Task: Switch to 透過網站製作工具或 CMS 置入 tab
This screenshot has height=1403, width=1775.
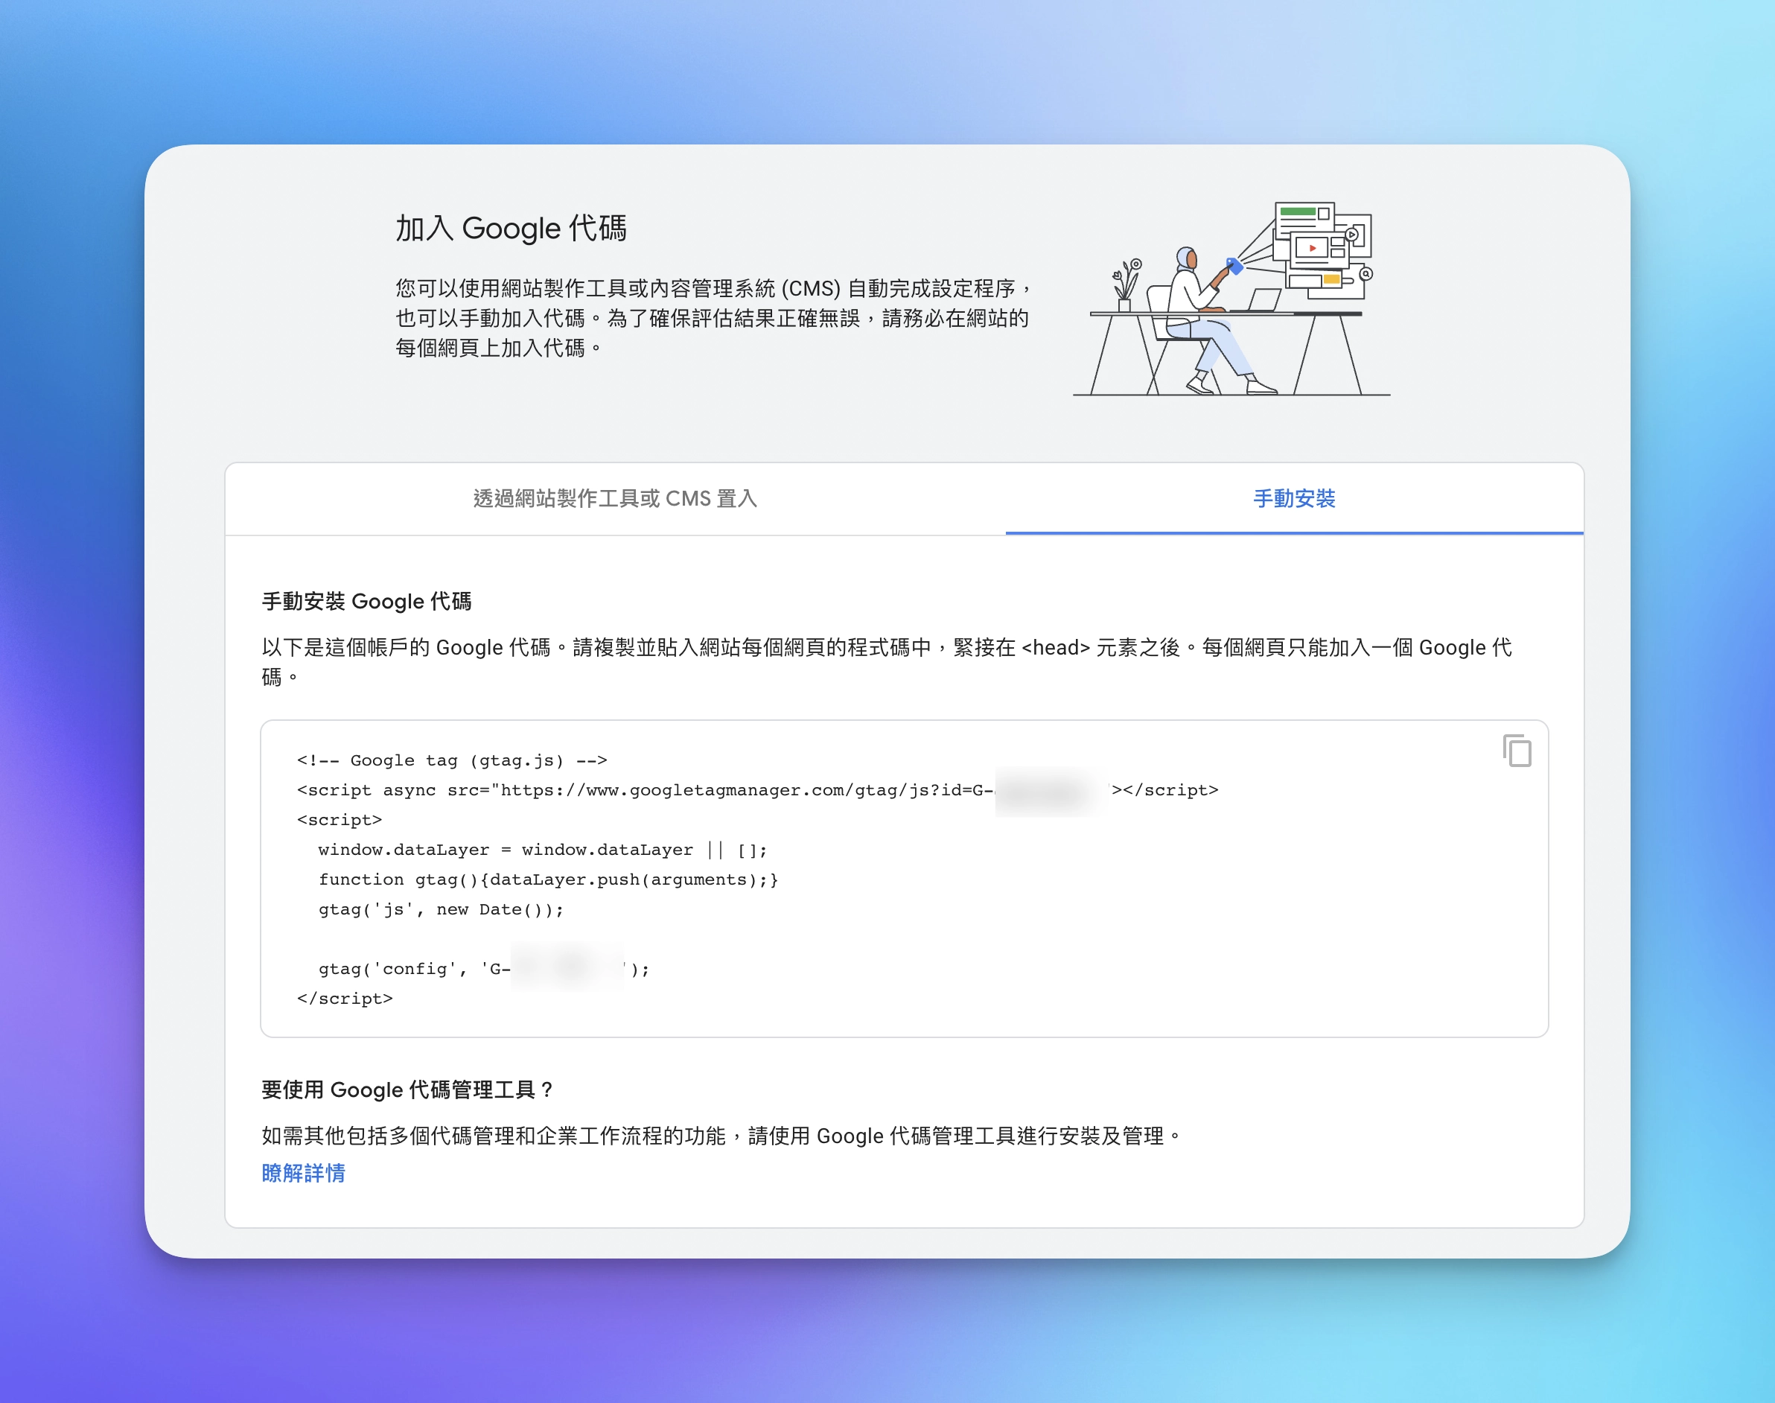Action: (615, 499)
